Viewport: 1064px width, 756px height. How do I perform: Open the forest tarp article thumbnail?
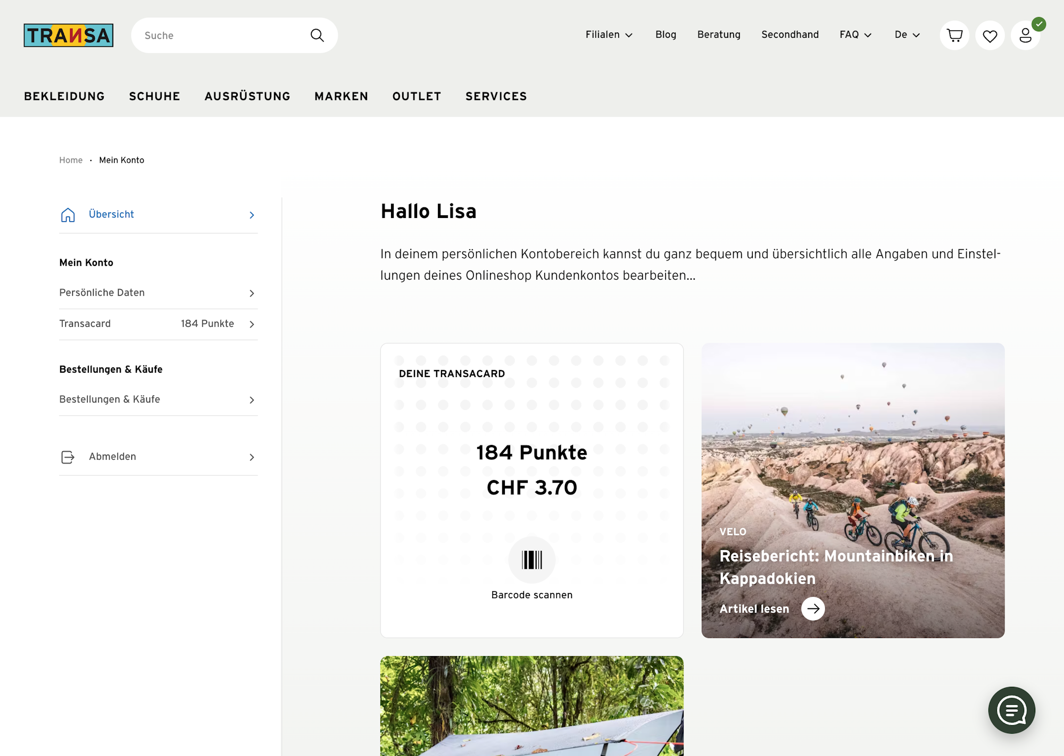click(x=532, y=706)
